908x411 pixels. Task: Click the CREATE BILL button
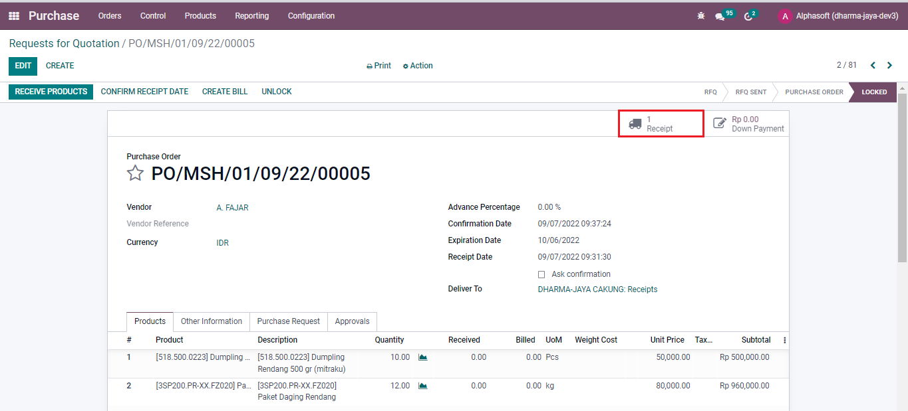tap(225, 92)
